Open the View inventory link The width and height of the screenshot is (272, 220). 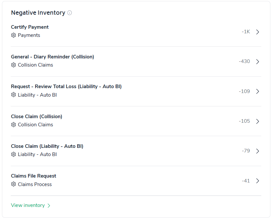(28, 205)
